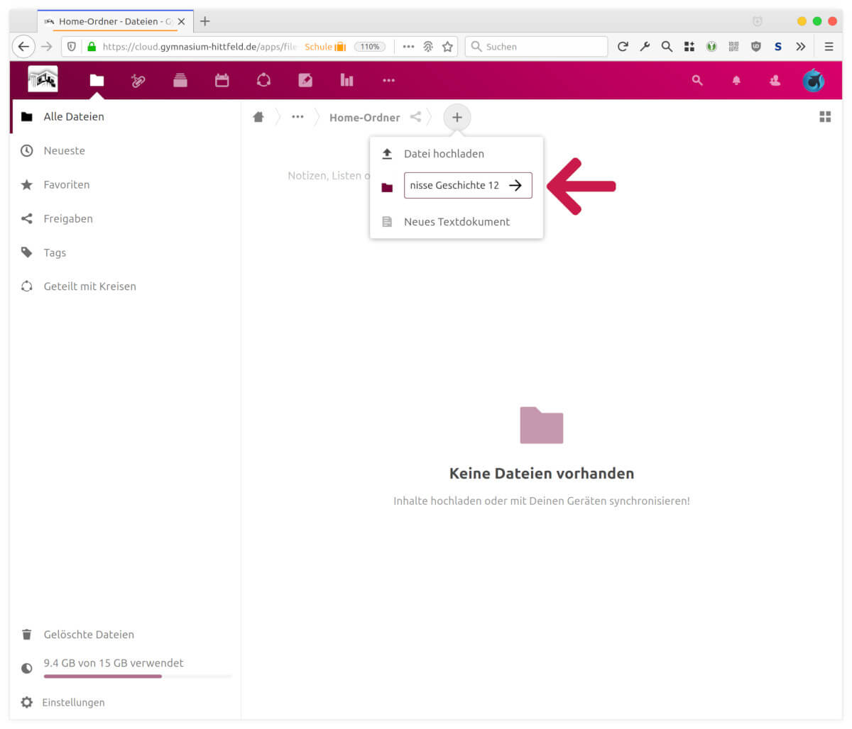
Task: Expand the collapsed breadcrumb path dots
Action: pyautogui.click(x=297, y=117)
